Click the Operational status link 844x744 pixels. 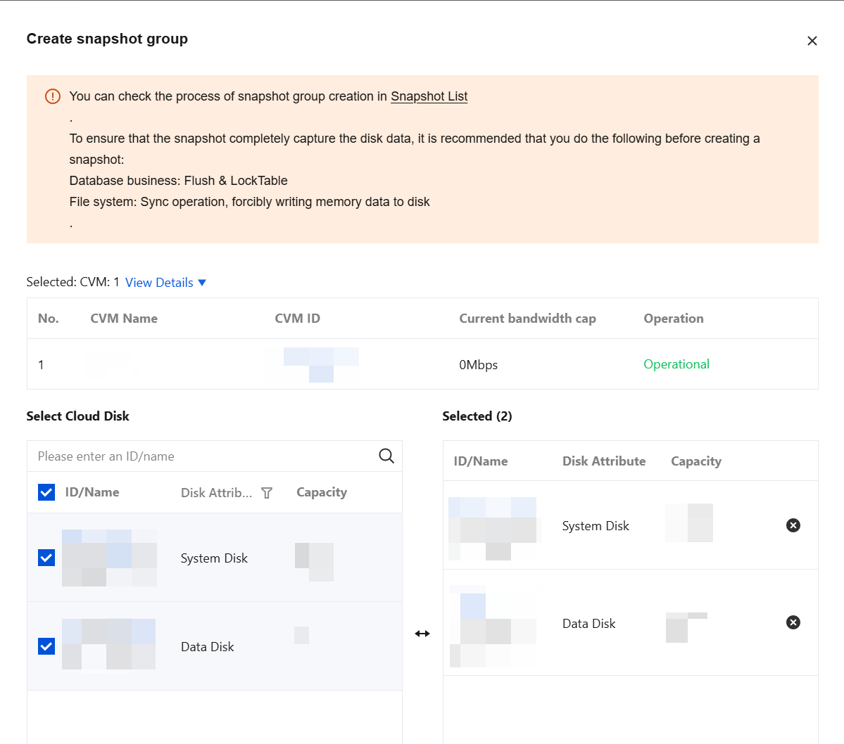click(x=676, y=364)
